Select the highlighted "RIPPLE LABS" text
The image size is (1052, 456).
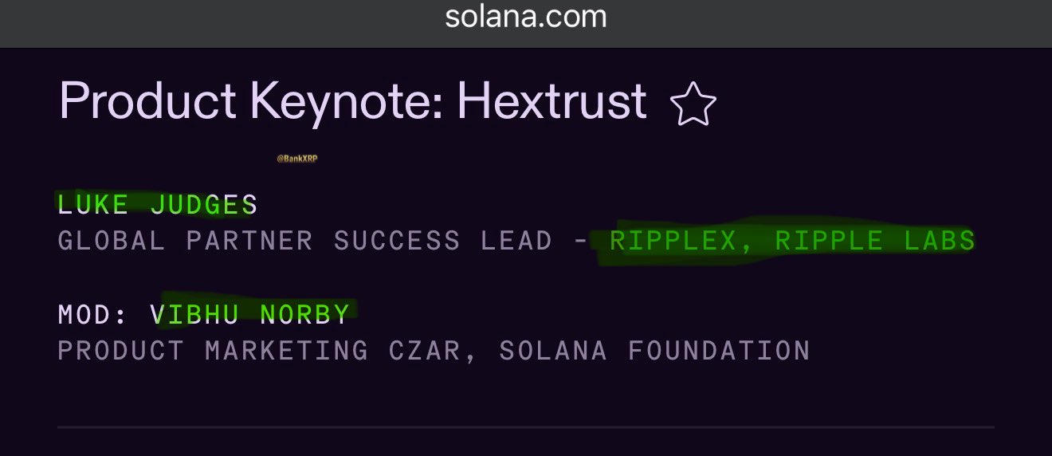pyautogui.click(x=875, y=241)
